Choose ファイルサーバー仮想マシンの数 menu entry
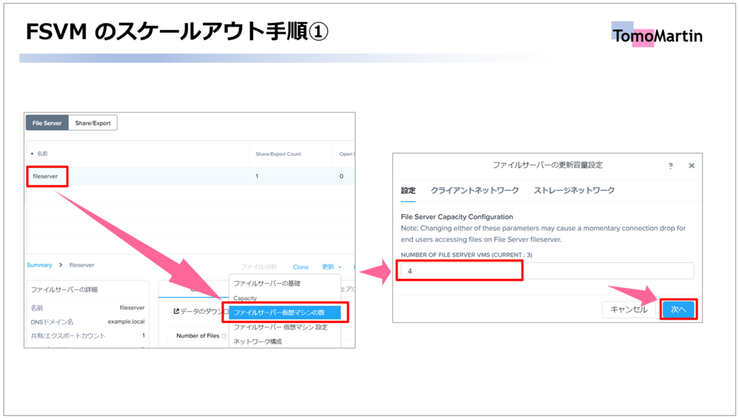 [x=284, y=313]
